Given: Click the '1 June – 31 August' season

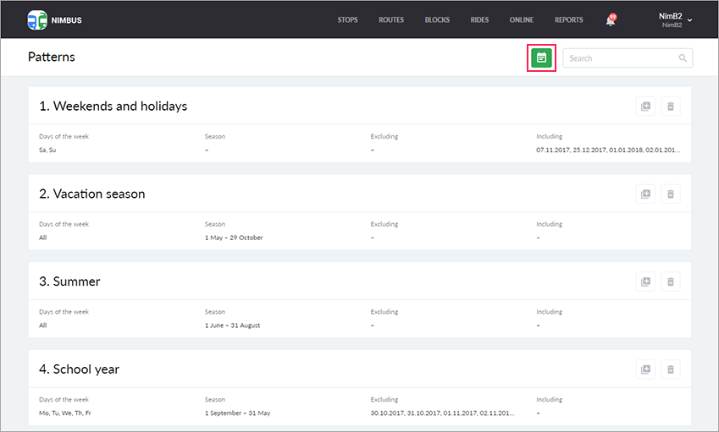Looking at the screenshot, I should click(x=233, y=325).
